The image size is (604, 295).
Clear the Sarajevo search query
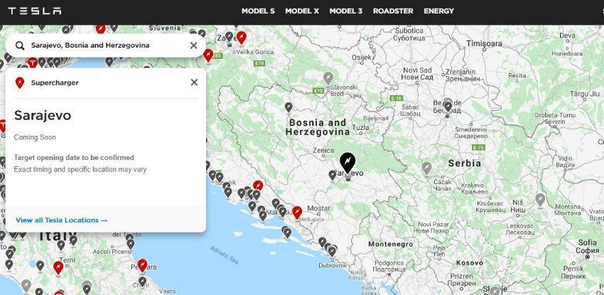pyautogui.click(x=194, y=45)
